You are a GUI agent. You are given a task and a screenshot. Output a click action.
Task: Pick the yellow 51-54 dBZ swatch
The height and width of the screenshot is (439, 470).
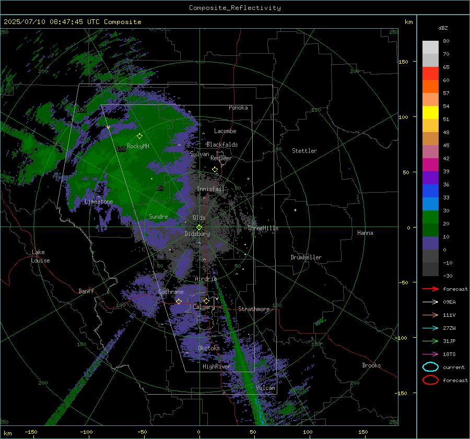(430, 113)
